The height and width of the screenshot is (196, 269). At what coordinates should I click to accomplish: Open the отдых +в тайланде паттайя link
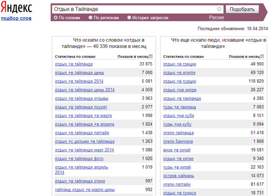click(82, 133)
